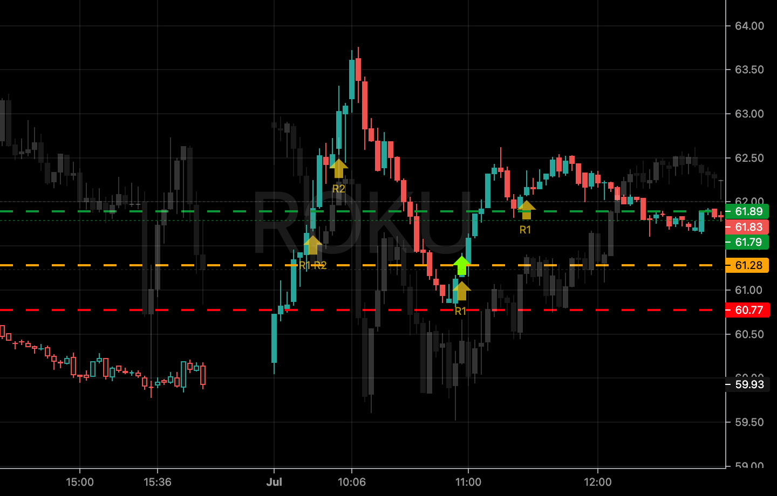Click the 15:00 time axis label

click(80, 482)
